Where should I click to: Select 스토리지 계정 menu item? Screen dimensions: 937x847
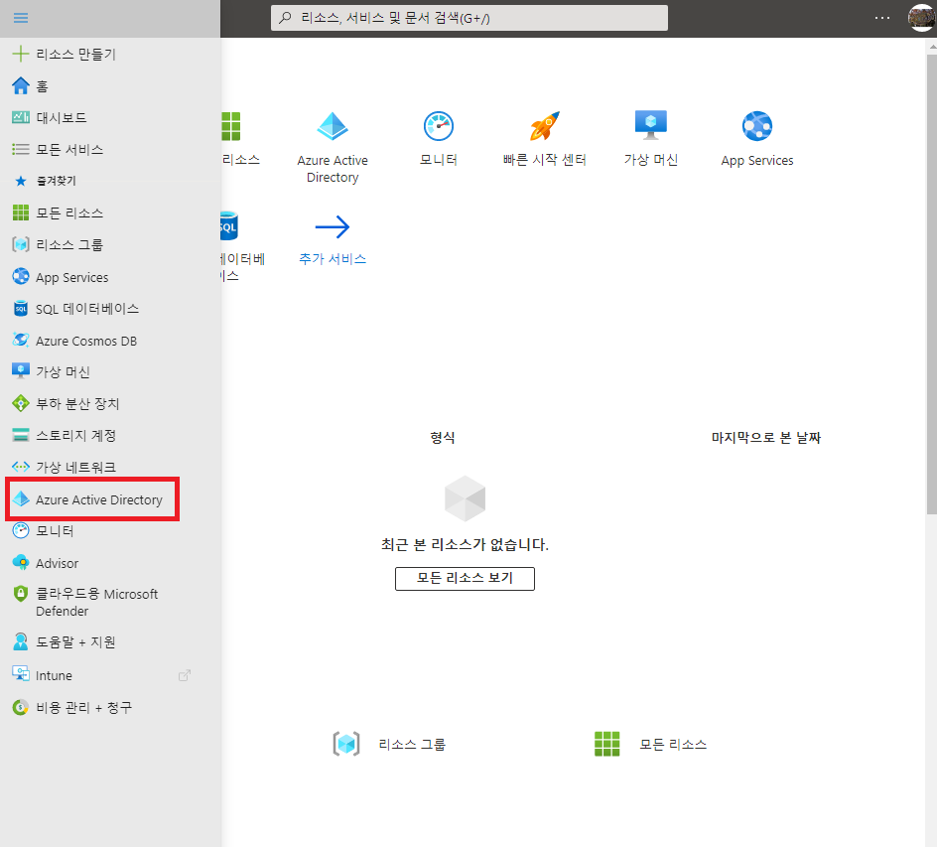[75, 435]
